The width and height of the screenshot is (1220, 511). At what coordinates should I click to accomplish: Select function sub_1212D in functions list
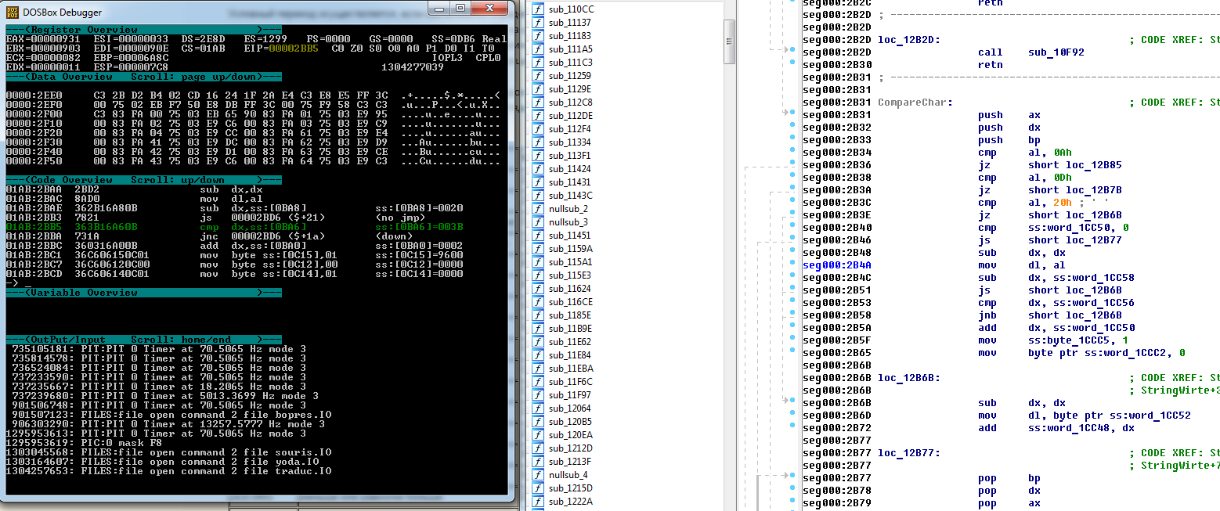(x=570, y=448)
